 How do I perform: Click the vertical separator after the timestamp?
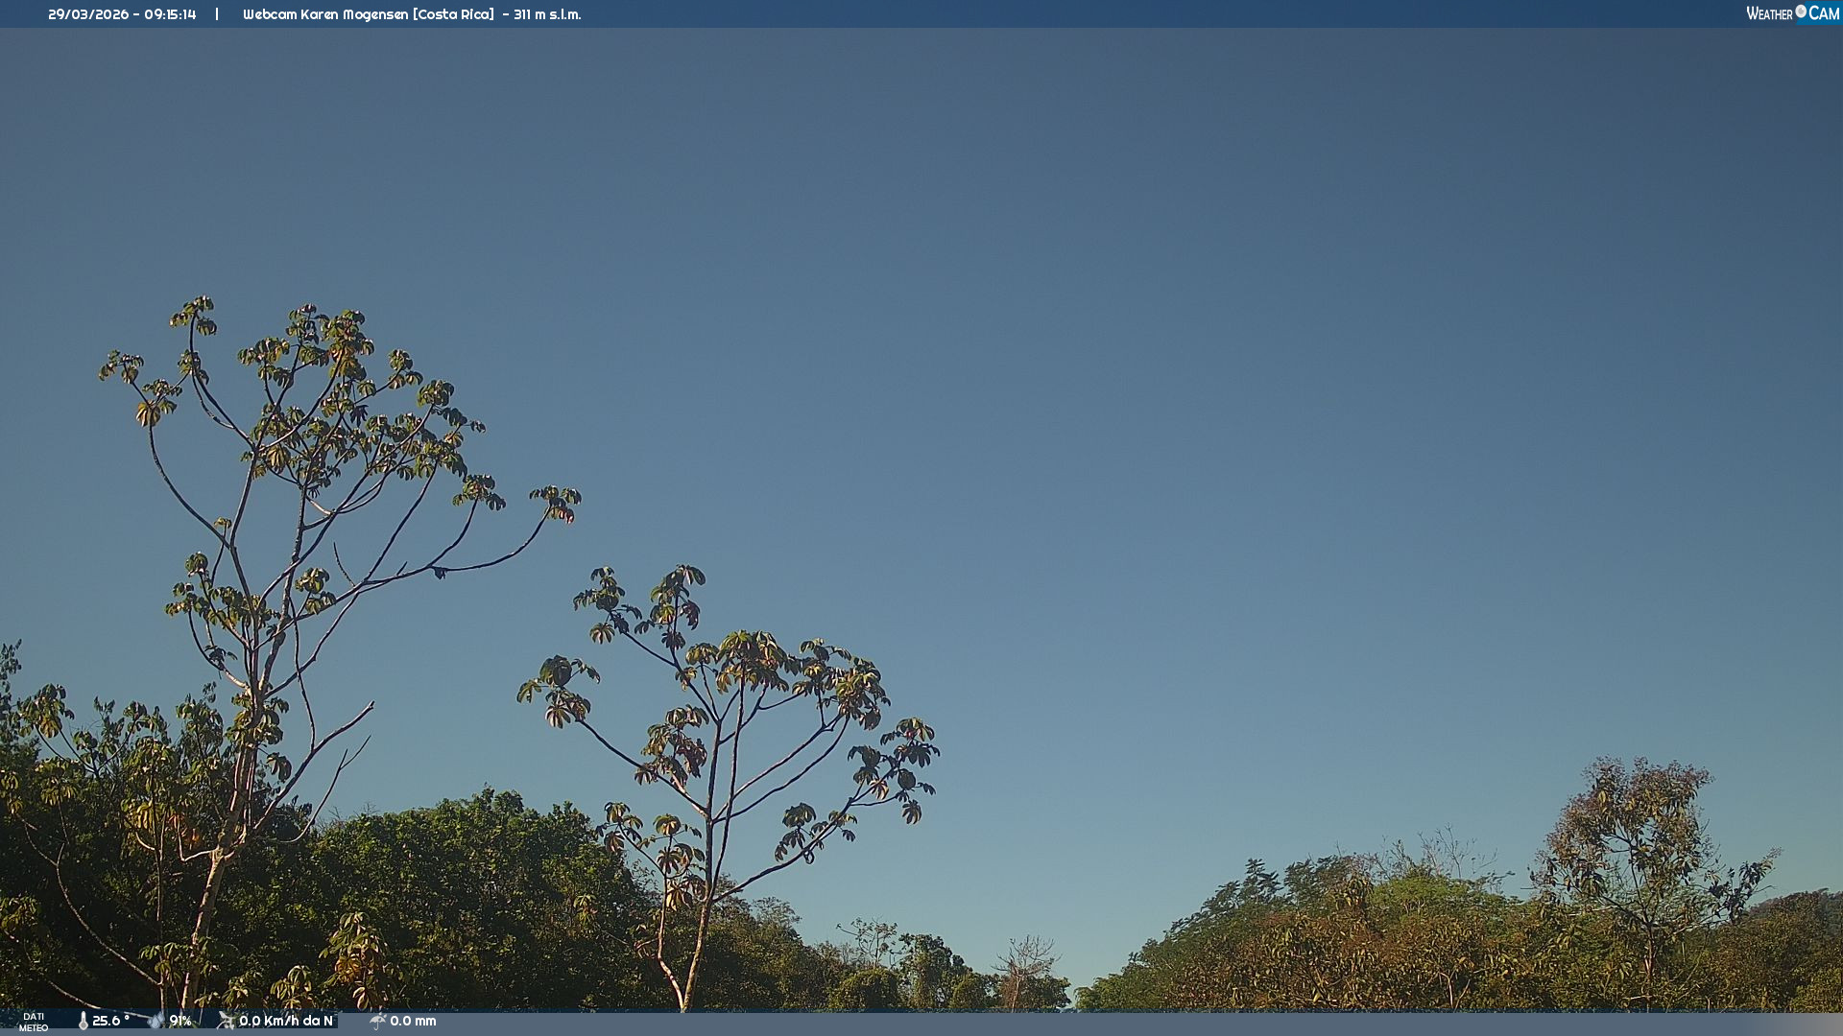click(217, 14)
